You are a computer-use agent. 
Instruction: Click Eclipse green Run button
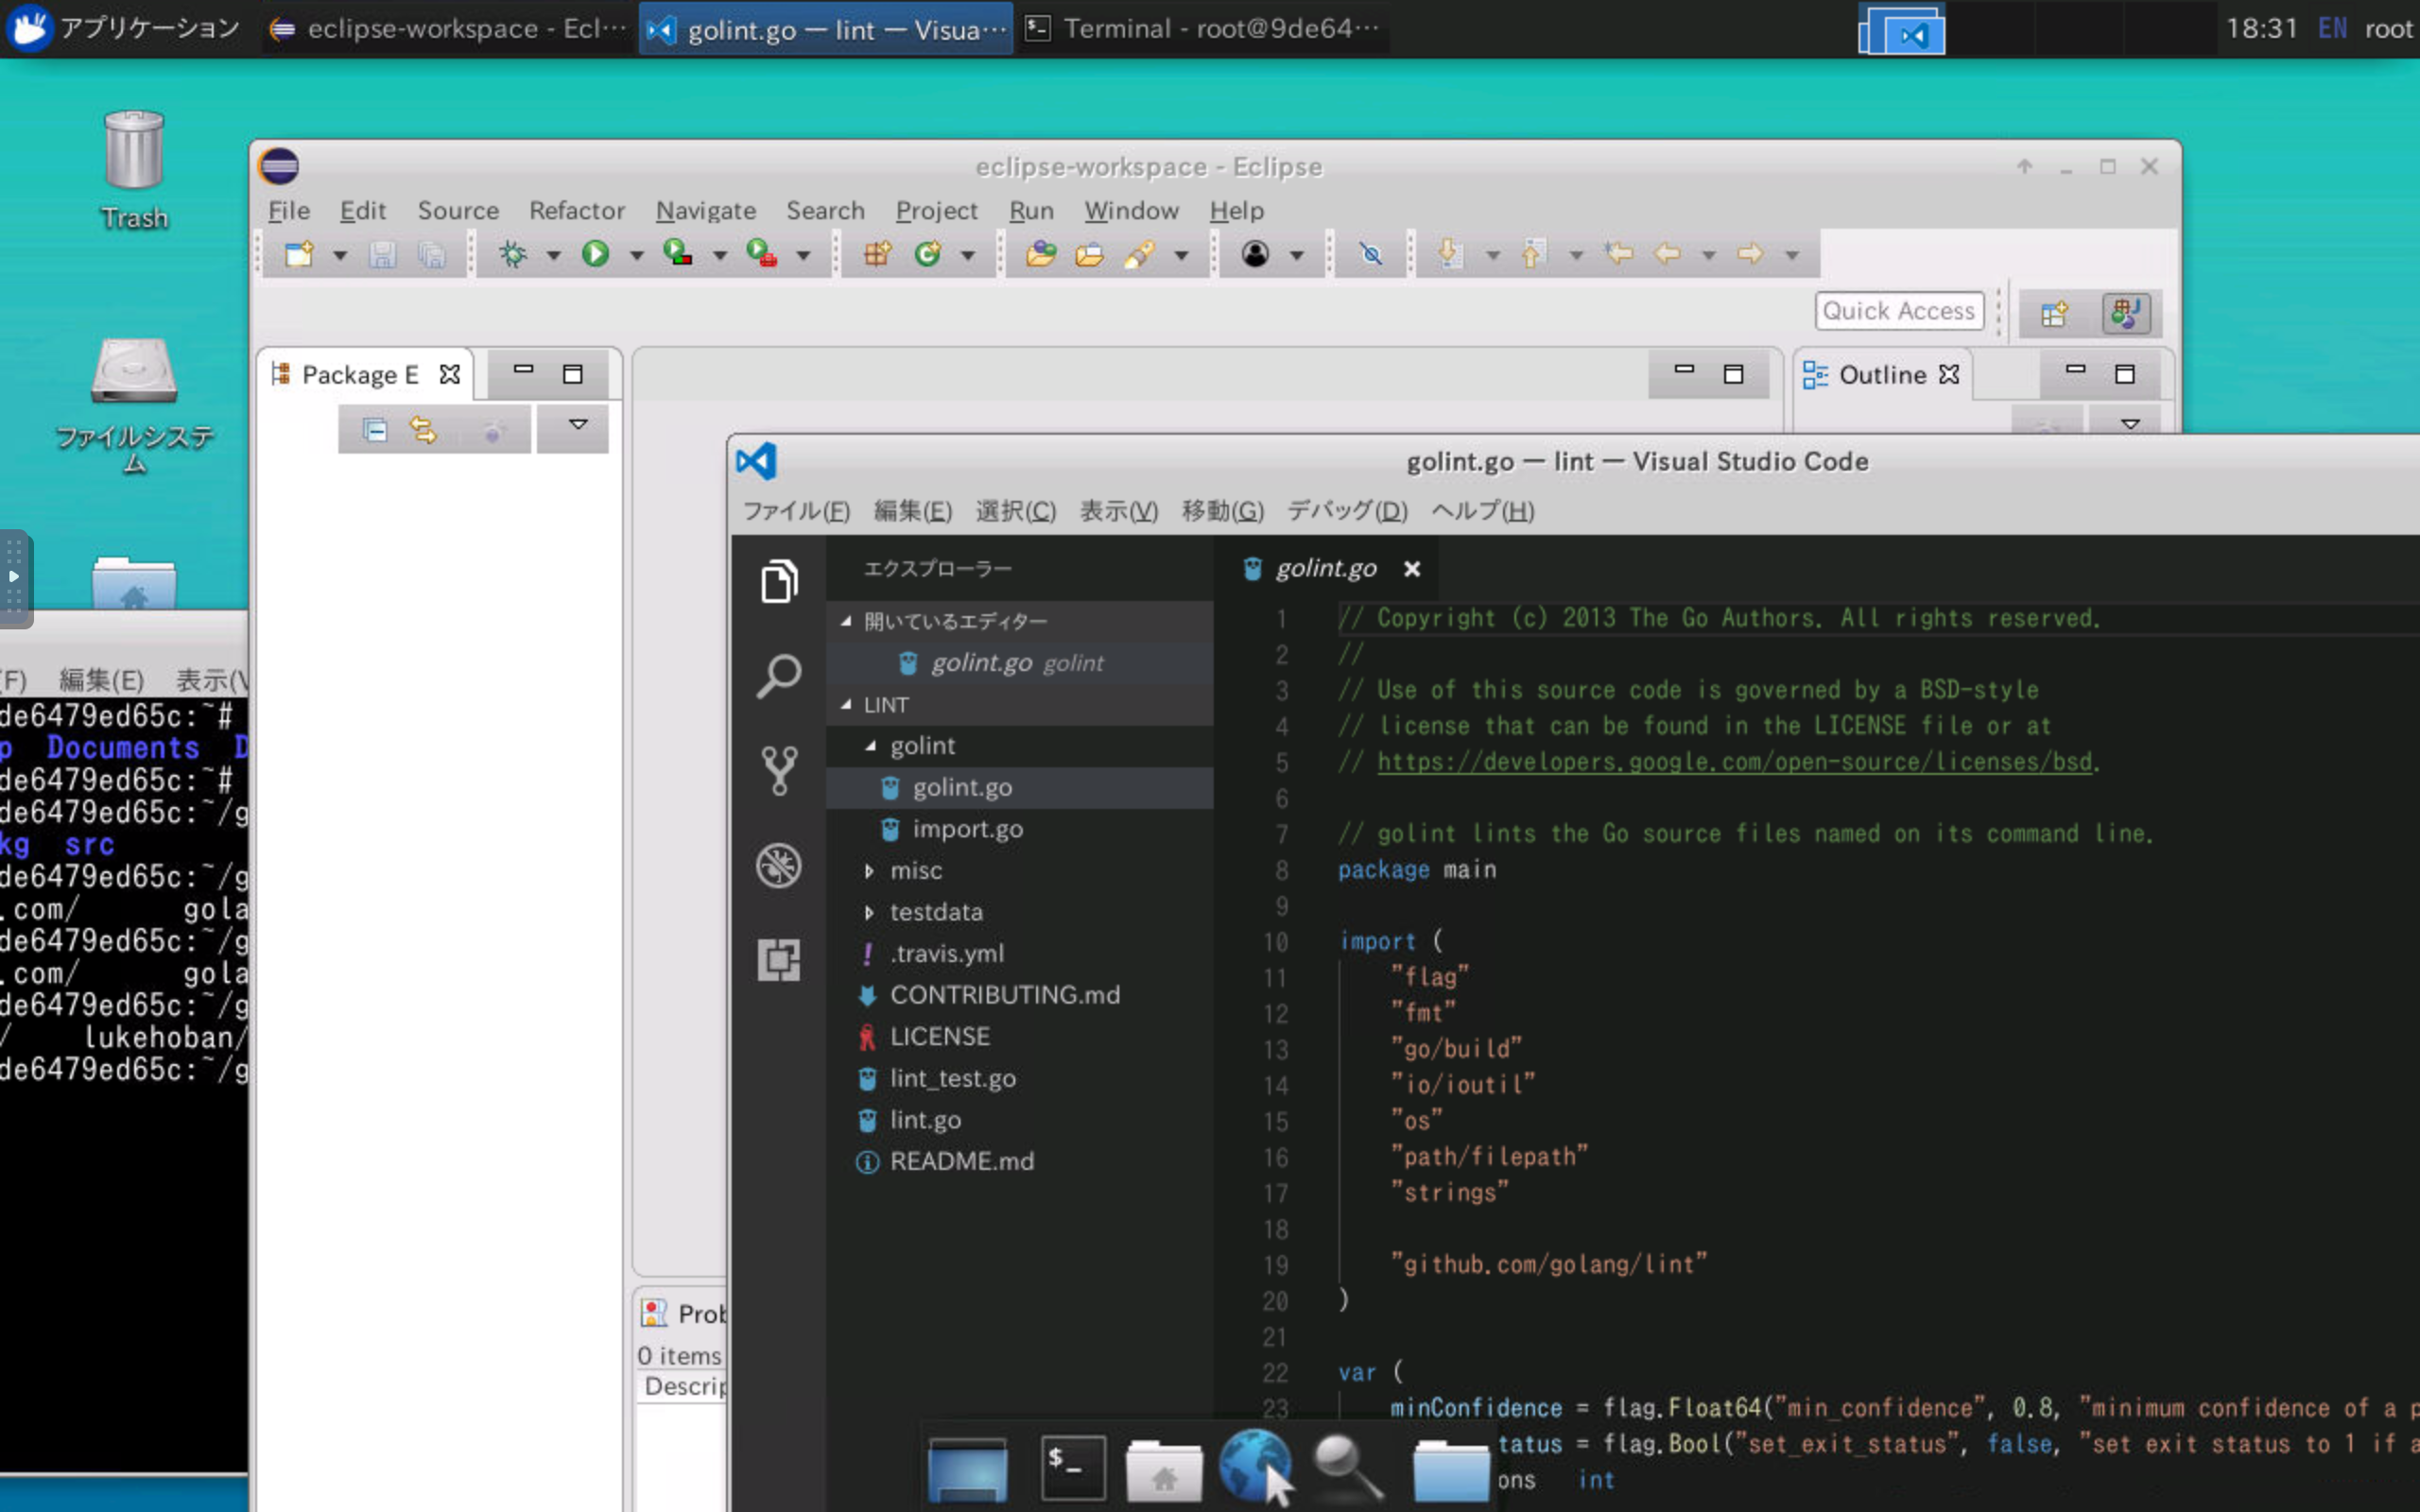click(x=596, y=254)
